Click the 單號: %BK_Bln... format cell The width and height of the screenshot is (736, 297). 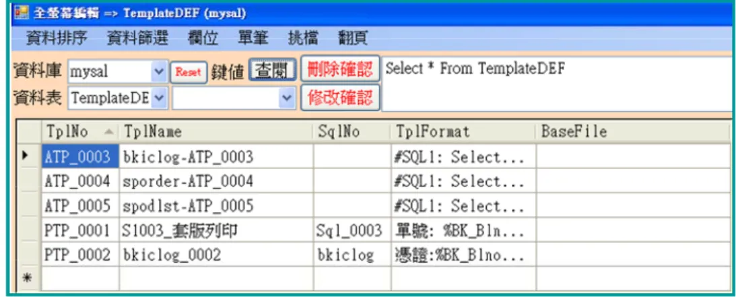coord(463,230)
